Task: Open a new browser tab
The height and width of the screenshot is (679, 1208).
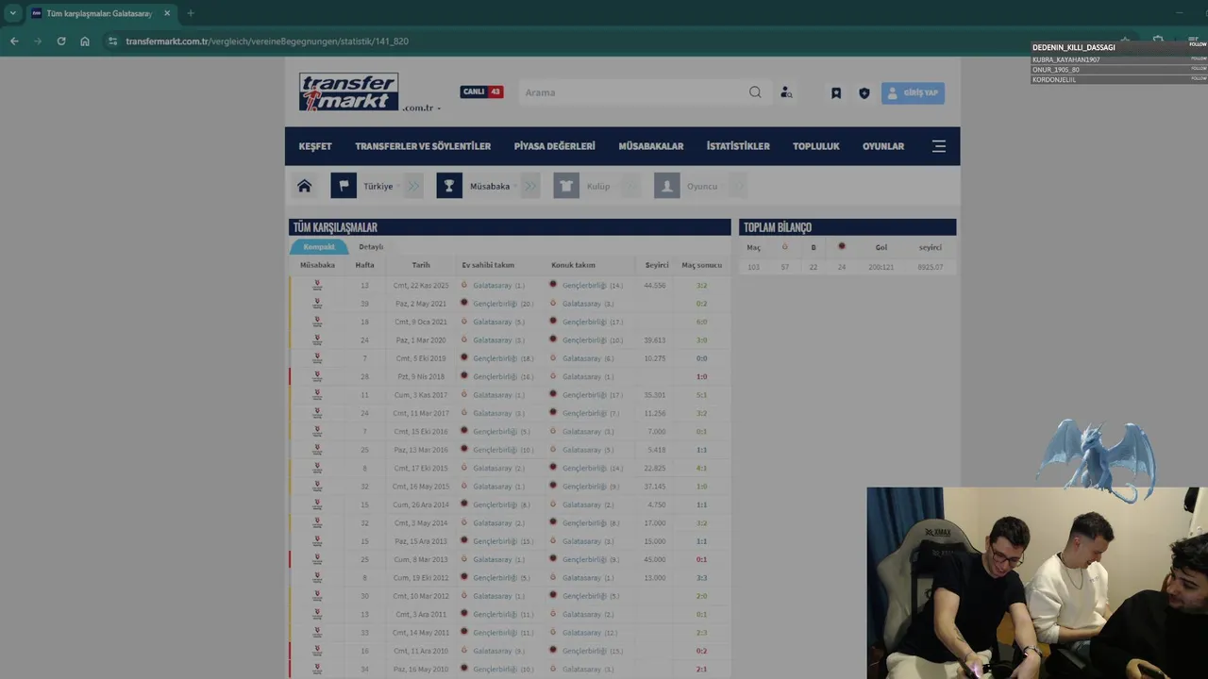Action: (191, 13)
